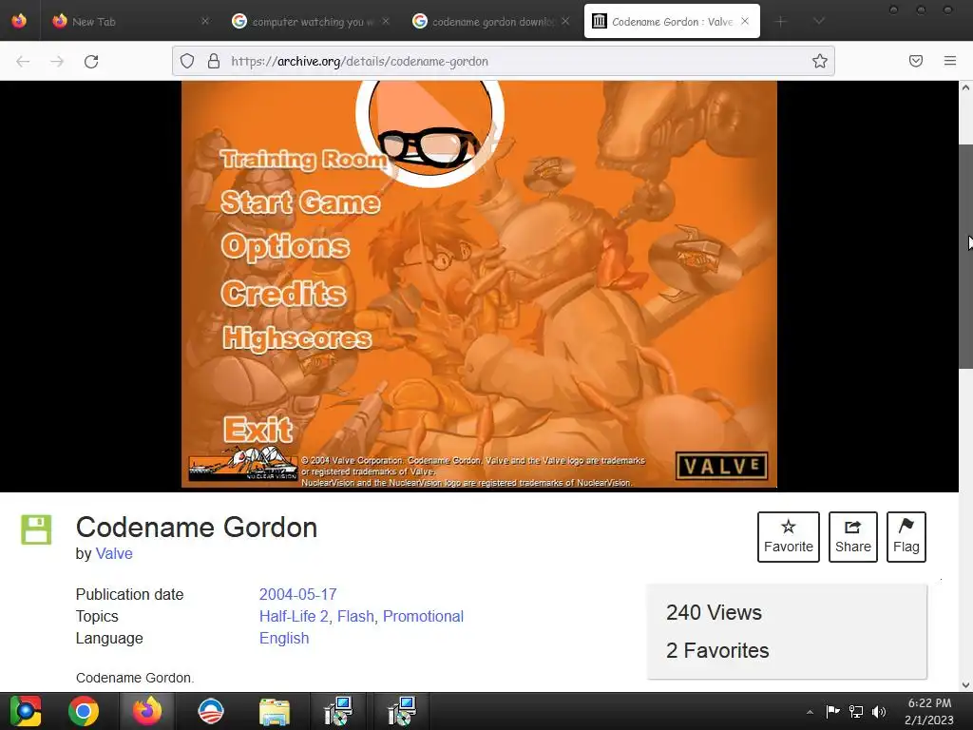The height and width of the screenshot is (730, 973).
Task: Click the browser back arrow
Action: click(x=23, y=62)
